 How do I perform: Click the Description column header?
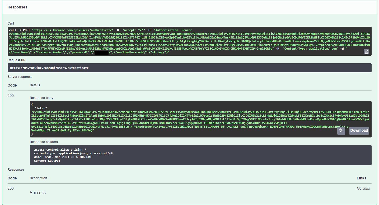[38, 178]
